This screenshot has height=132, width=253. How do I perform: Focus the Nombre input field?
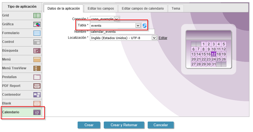[122, 32]
